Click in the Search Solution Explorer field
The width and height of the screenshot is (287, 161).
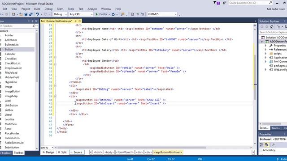click(273, 32)
